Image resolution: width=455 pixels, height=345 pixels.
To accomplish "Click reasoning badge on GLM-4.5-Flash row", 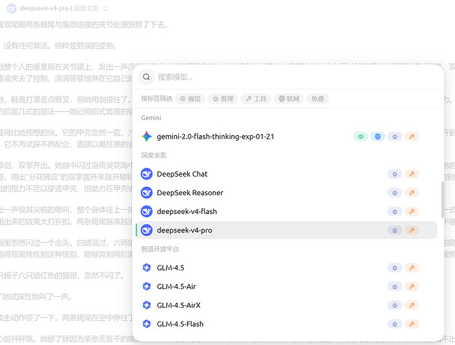I will [395, 324].
